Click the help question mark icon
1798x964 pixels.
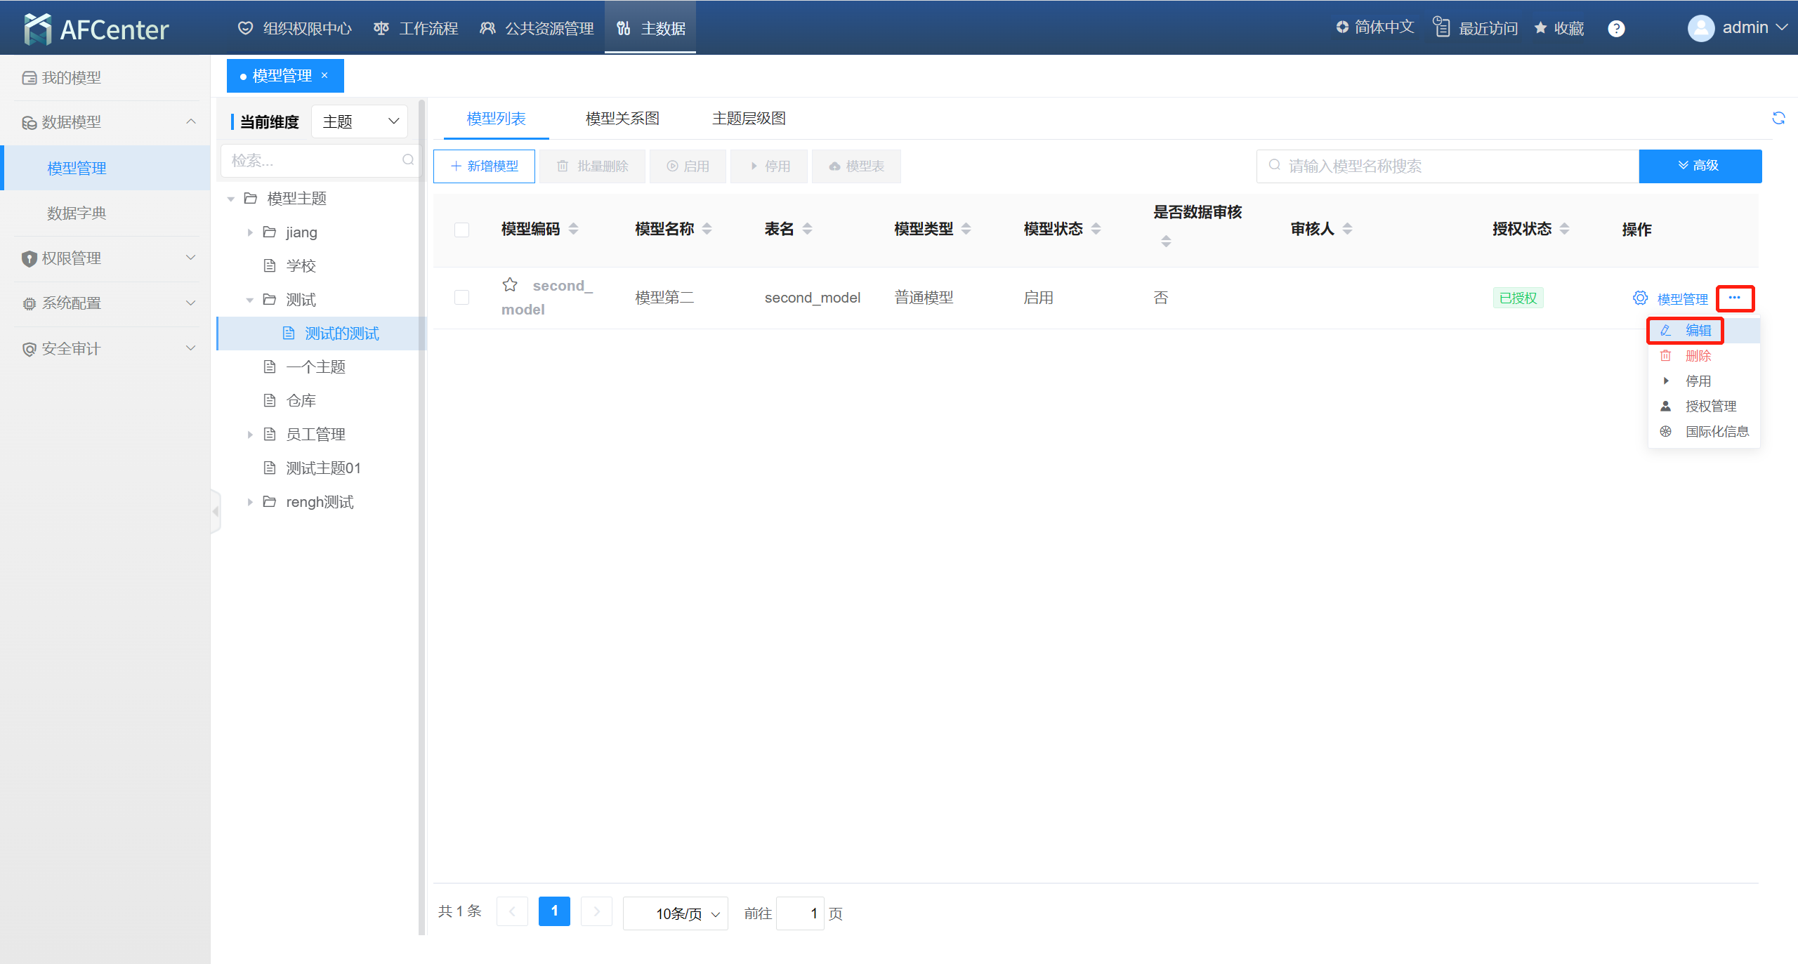[x=1616, y=29]
